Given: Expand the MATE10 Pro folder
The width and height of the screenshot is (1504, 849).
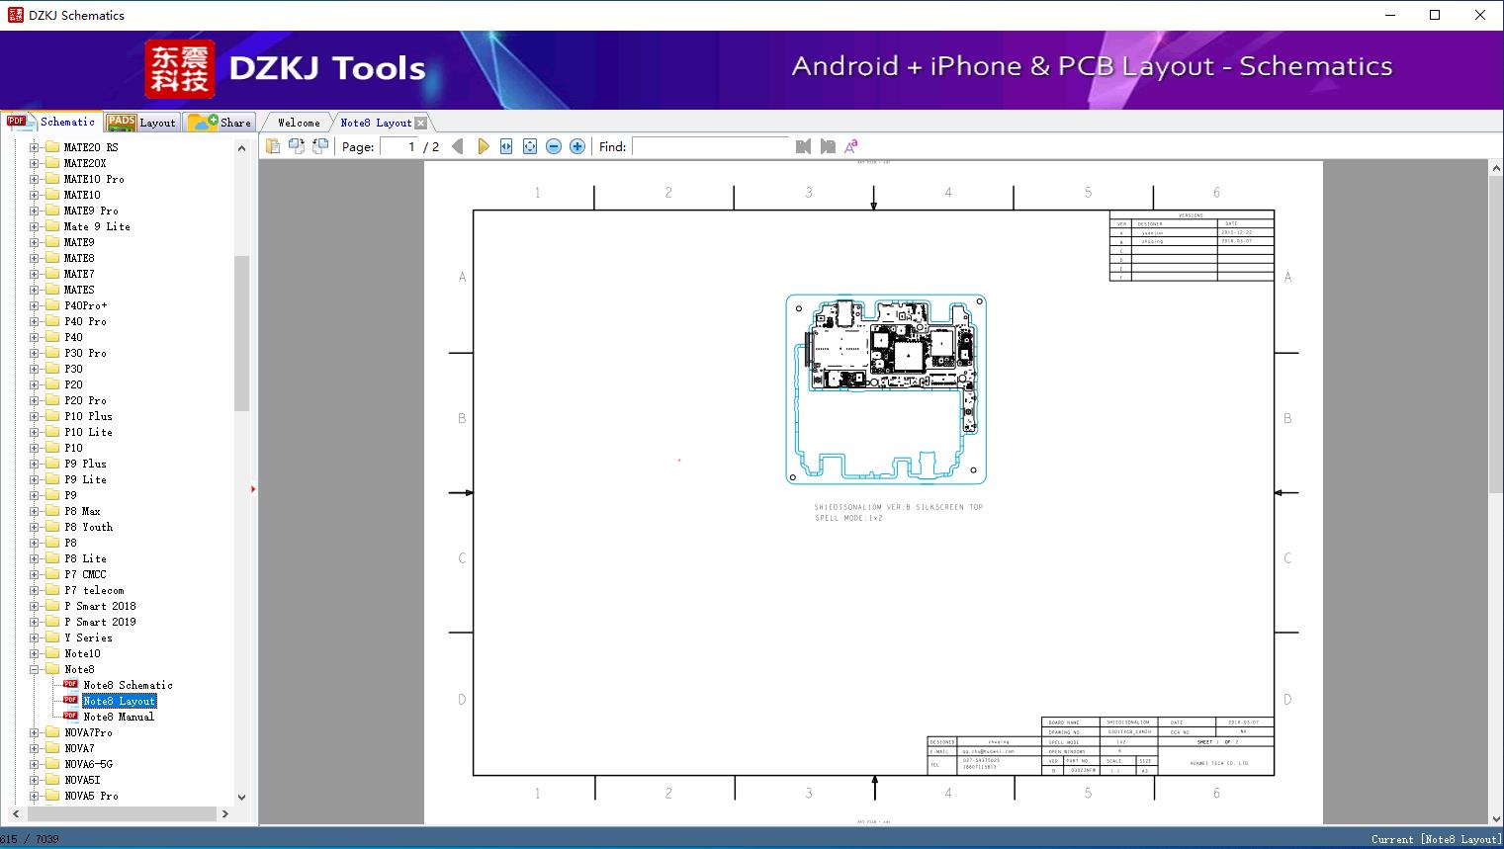Looking at the screenshot, I should [x=34, y=179].
